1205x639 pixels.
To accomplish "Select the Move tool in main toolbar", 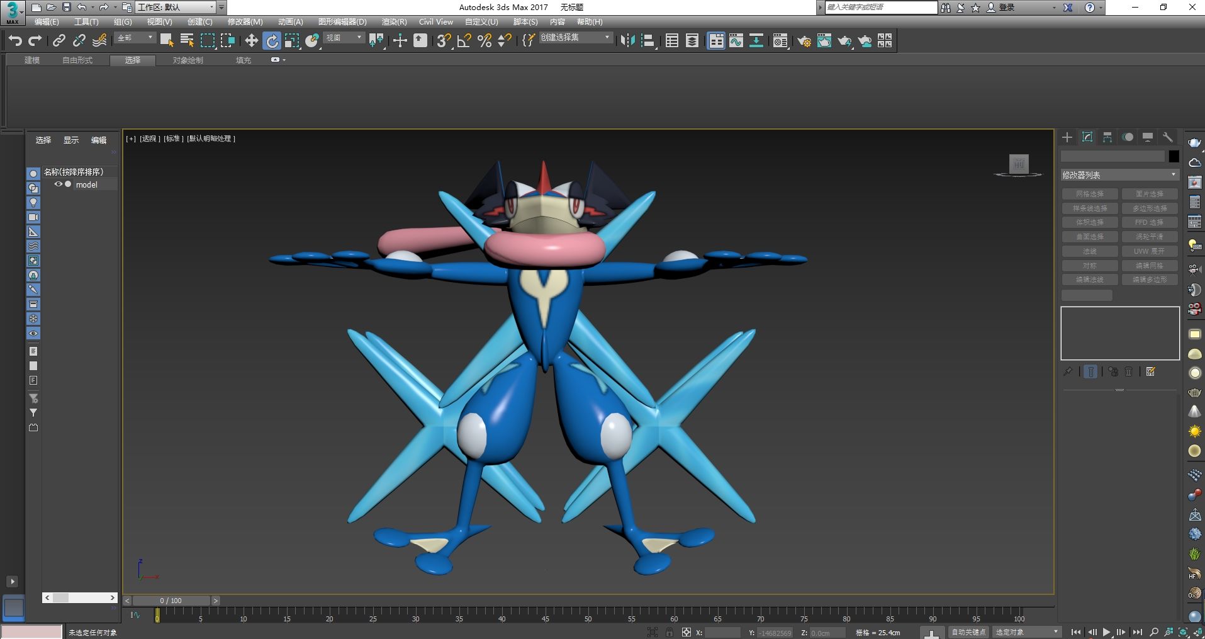I will click(x=251, y=41).
